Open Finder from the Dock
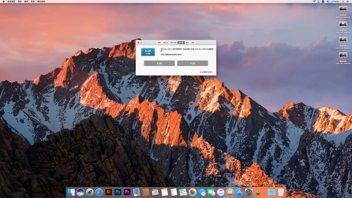Image resolution: width=352 pixels, height=198 pixels. pyautogui.click(x=71, y=192)
